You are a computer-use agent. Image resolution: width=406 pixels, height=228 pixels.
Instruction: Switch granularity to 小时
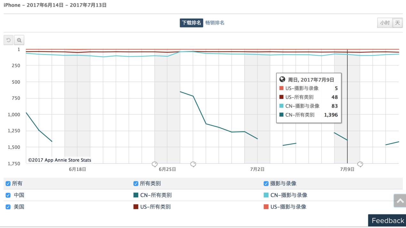click(385, 23)
